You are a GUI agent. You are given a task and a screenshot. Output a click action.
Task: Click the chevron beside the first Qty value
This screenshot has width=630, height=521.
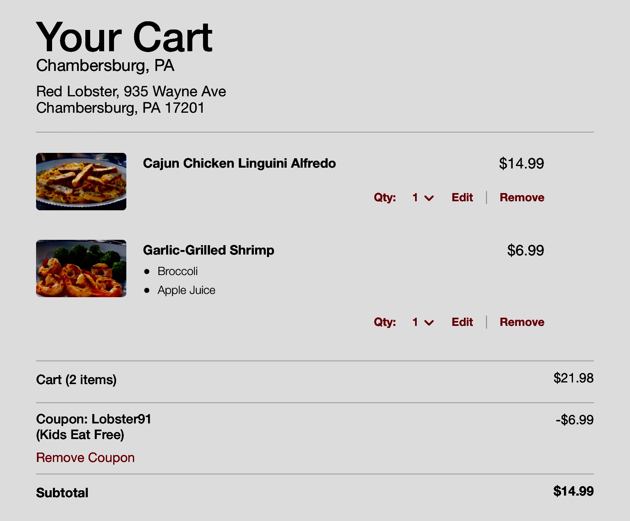(429, 198)
